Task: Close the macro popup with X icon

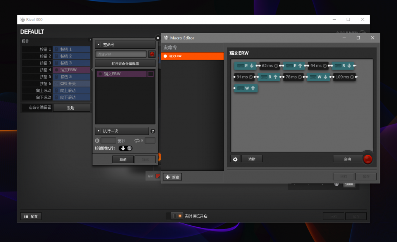Action: 158,38
